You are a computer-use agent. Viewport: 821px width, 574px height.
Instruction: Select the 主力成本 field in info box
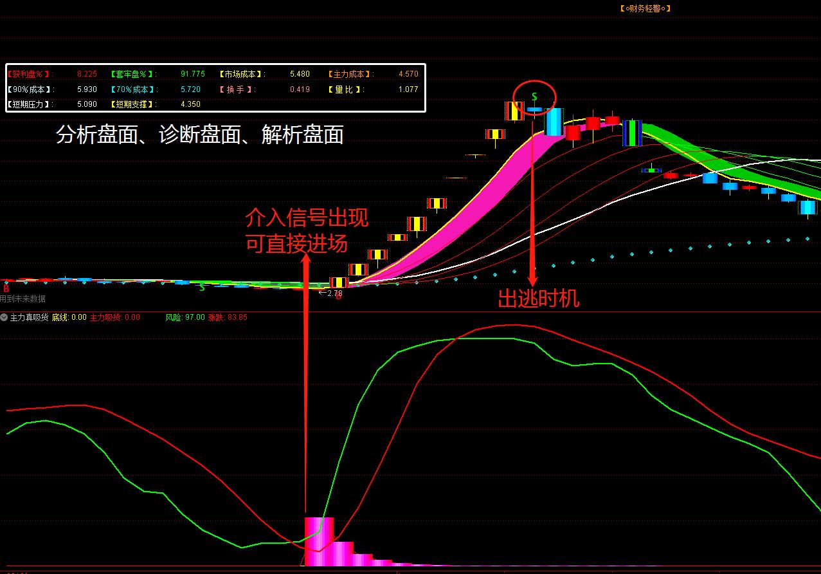tap(350, 74)
